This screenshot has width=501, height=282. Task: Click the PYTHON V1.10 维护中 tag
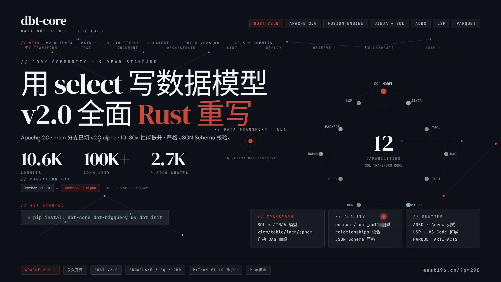click(x=215, y=270)
